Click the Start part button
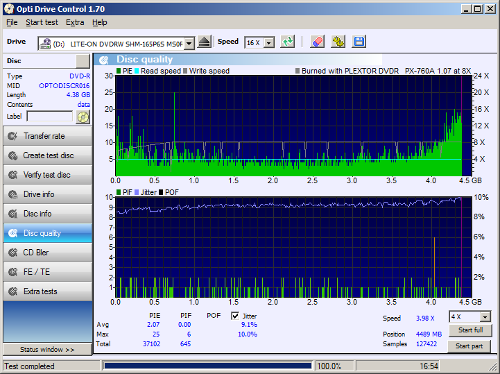 click(x=469, y=346)
